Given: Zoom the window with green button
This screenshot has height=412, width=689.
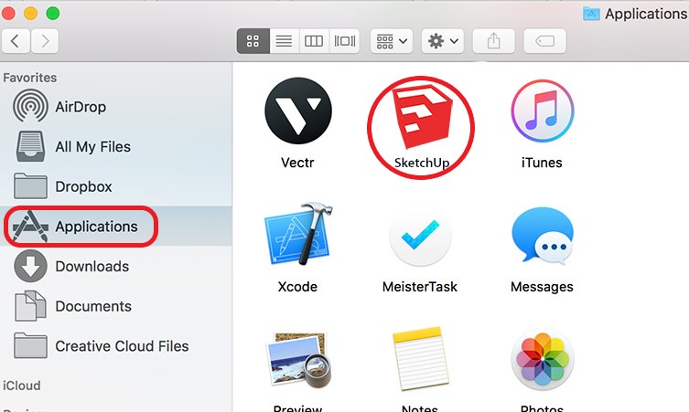Looking at the screenshot, I should (53, 13).
